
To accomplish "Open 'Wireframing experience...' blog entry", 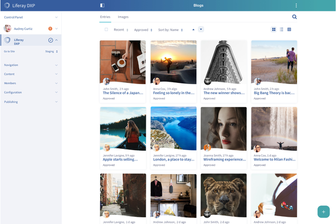I will point(224,159).
